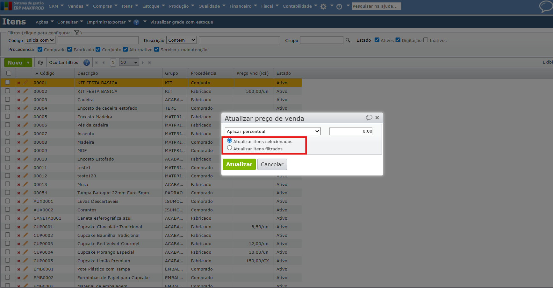Viewport: 553px width, 288px height.
Task: Open the page size 50 dropdown
Action: (x=129, y=63)
